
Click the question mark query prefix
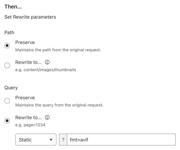63,140
